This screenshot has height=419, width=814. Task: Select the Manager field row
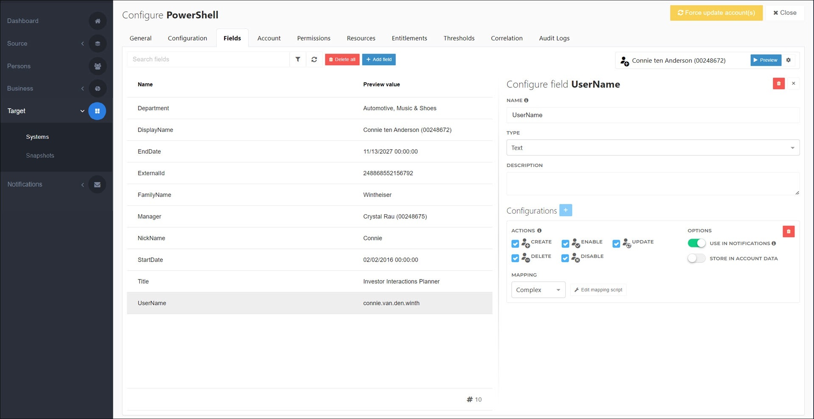pos(309,216)
